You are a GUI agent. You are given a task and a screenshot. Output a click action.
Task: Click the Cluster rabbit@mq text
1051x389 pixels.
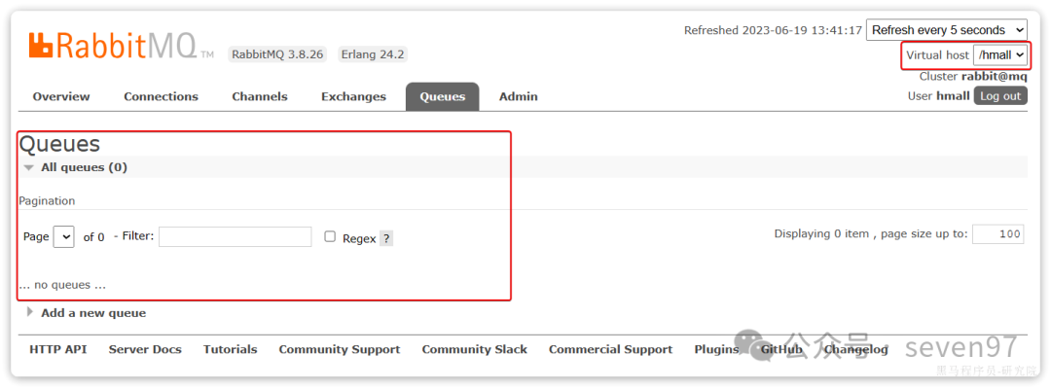click(972, 76)
